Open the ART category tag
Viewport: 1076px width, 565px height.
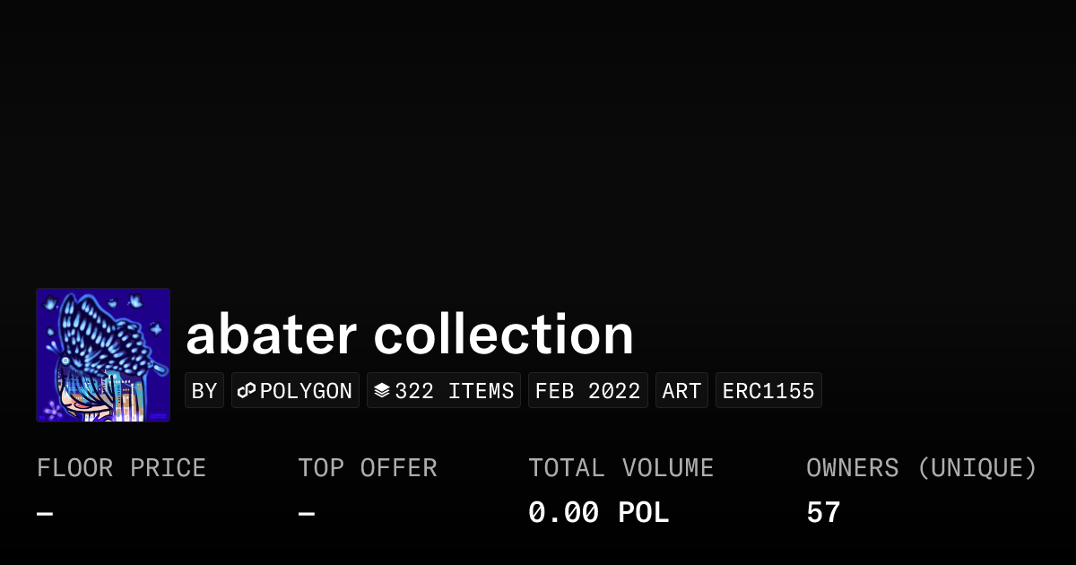coord(681,391)
